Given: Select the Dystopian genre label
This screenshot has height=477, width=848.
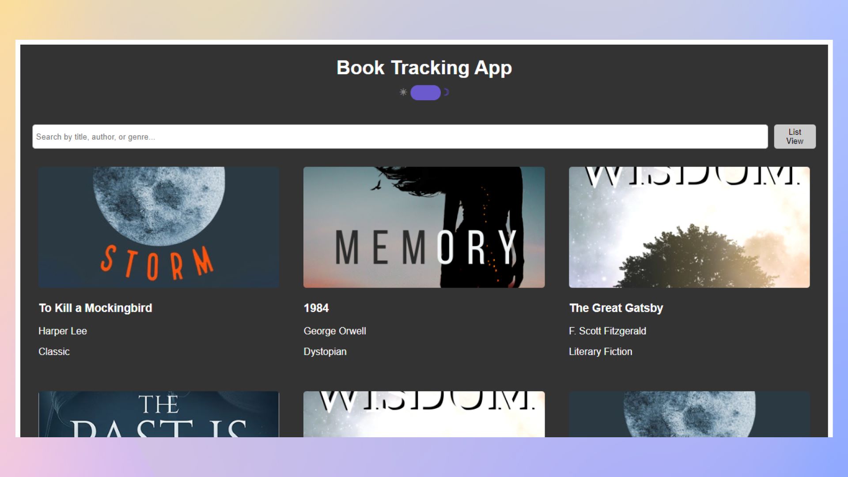Looking at the screenshot, I should click(x=325, y=352).
